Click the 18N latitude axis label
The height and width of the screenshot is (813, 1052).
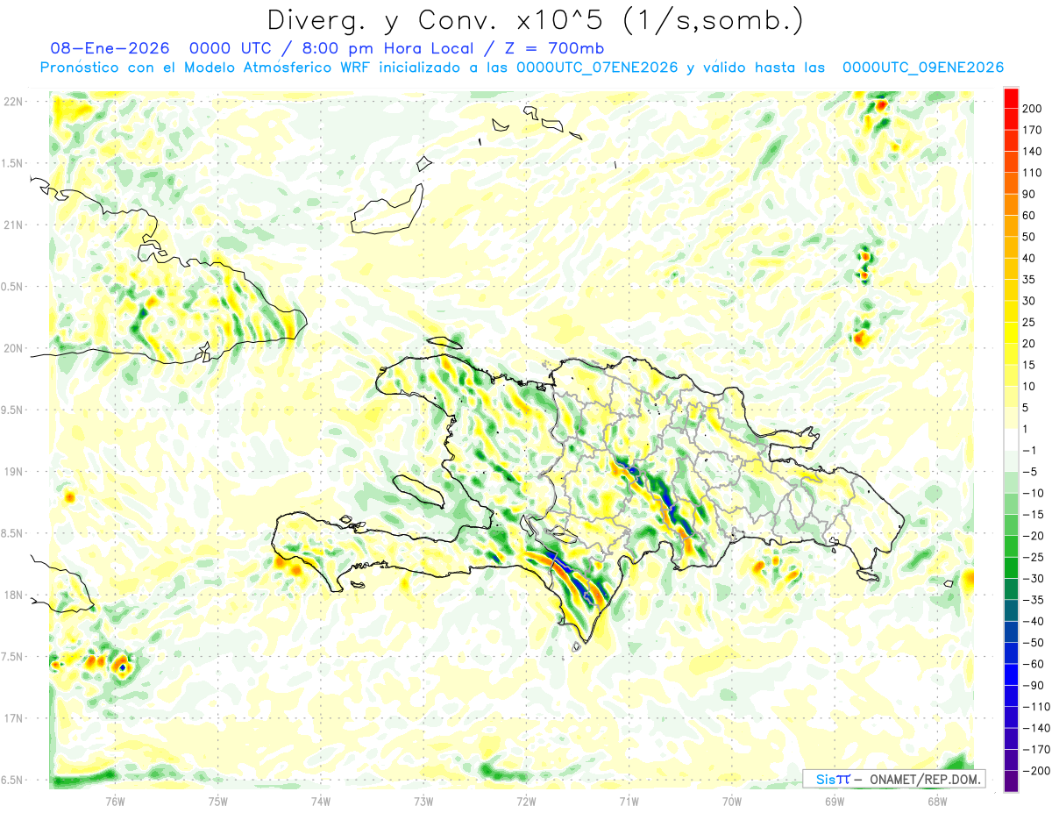pyautogui.click(x=13, y=595)
